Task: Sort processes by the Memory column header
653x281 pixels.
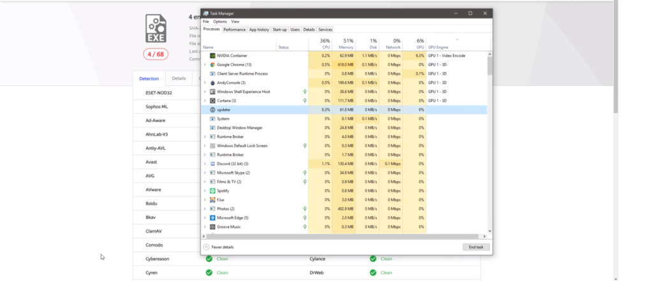Action: point(344,44)
